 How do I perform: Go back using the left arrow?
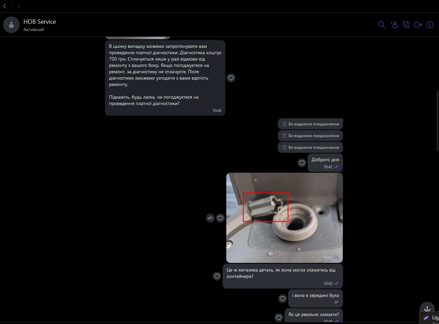point(5,6)
